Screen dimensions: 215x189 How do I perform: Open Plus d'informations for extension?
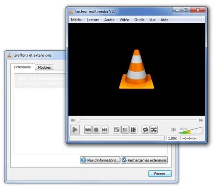tap(100, 160)
